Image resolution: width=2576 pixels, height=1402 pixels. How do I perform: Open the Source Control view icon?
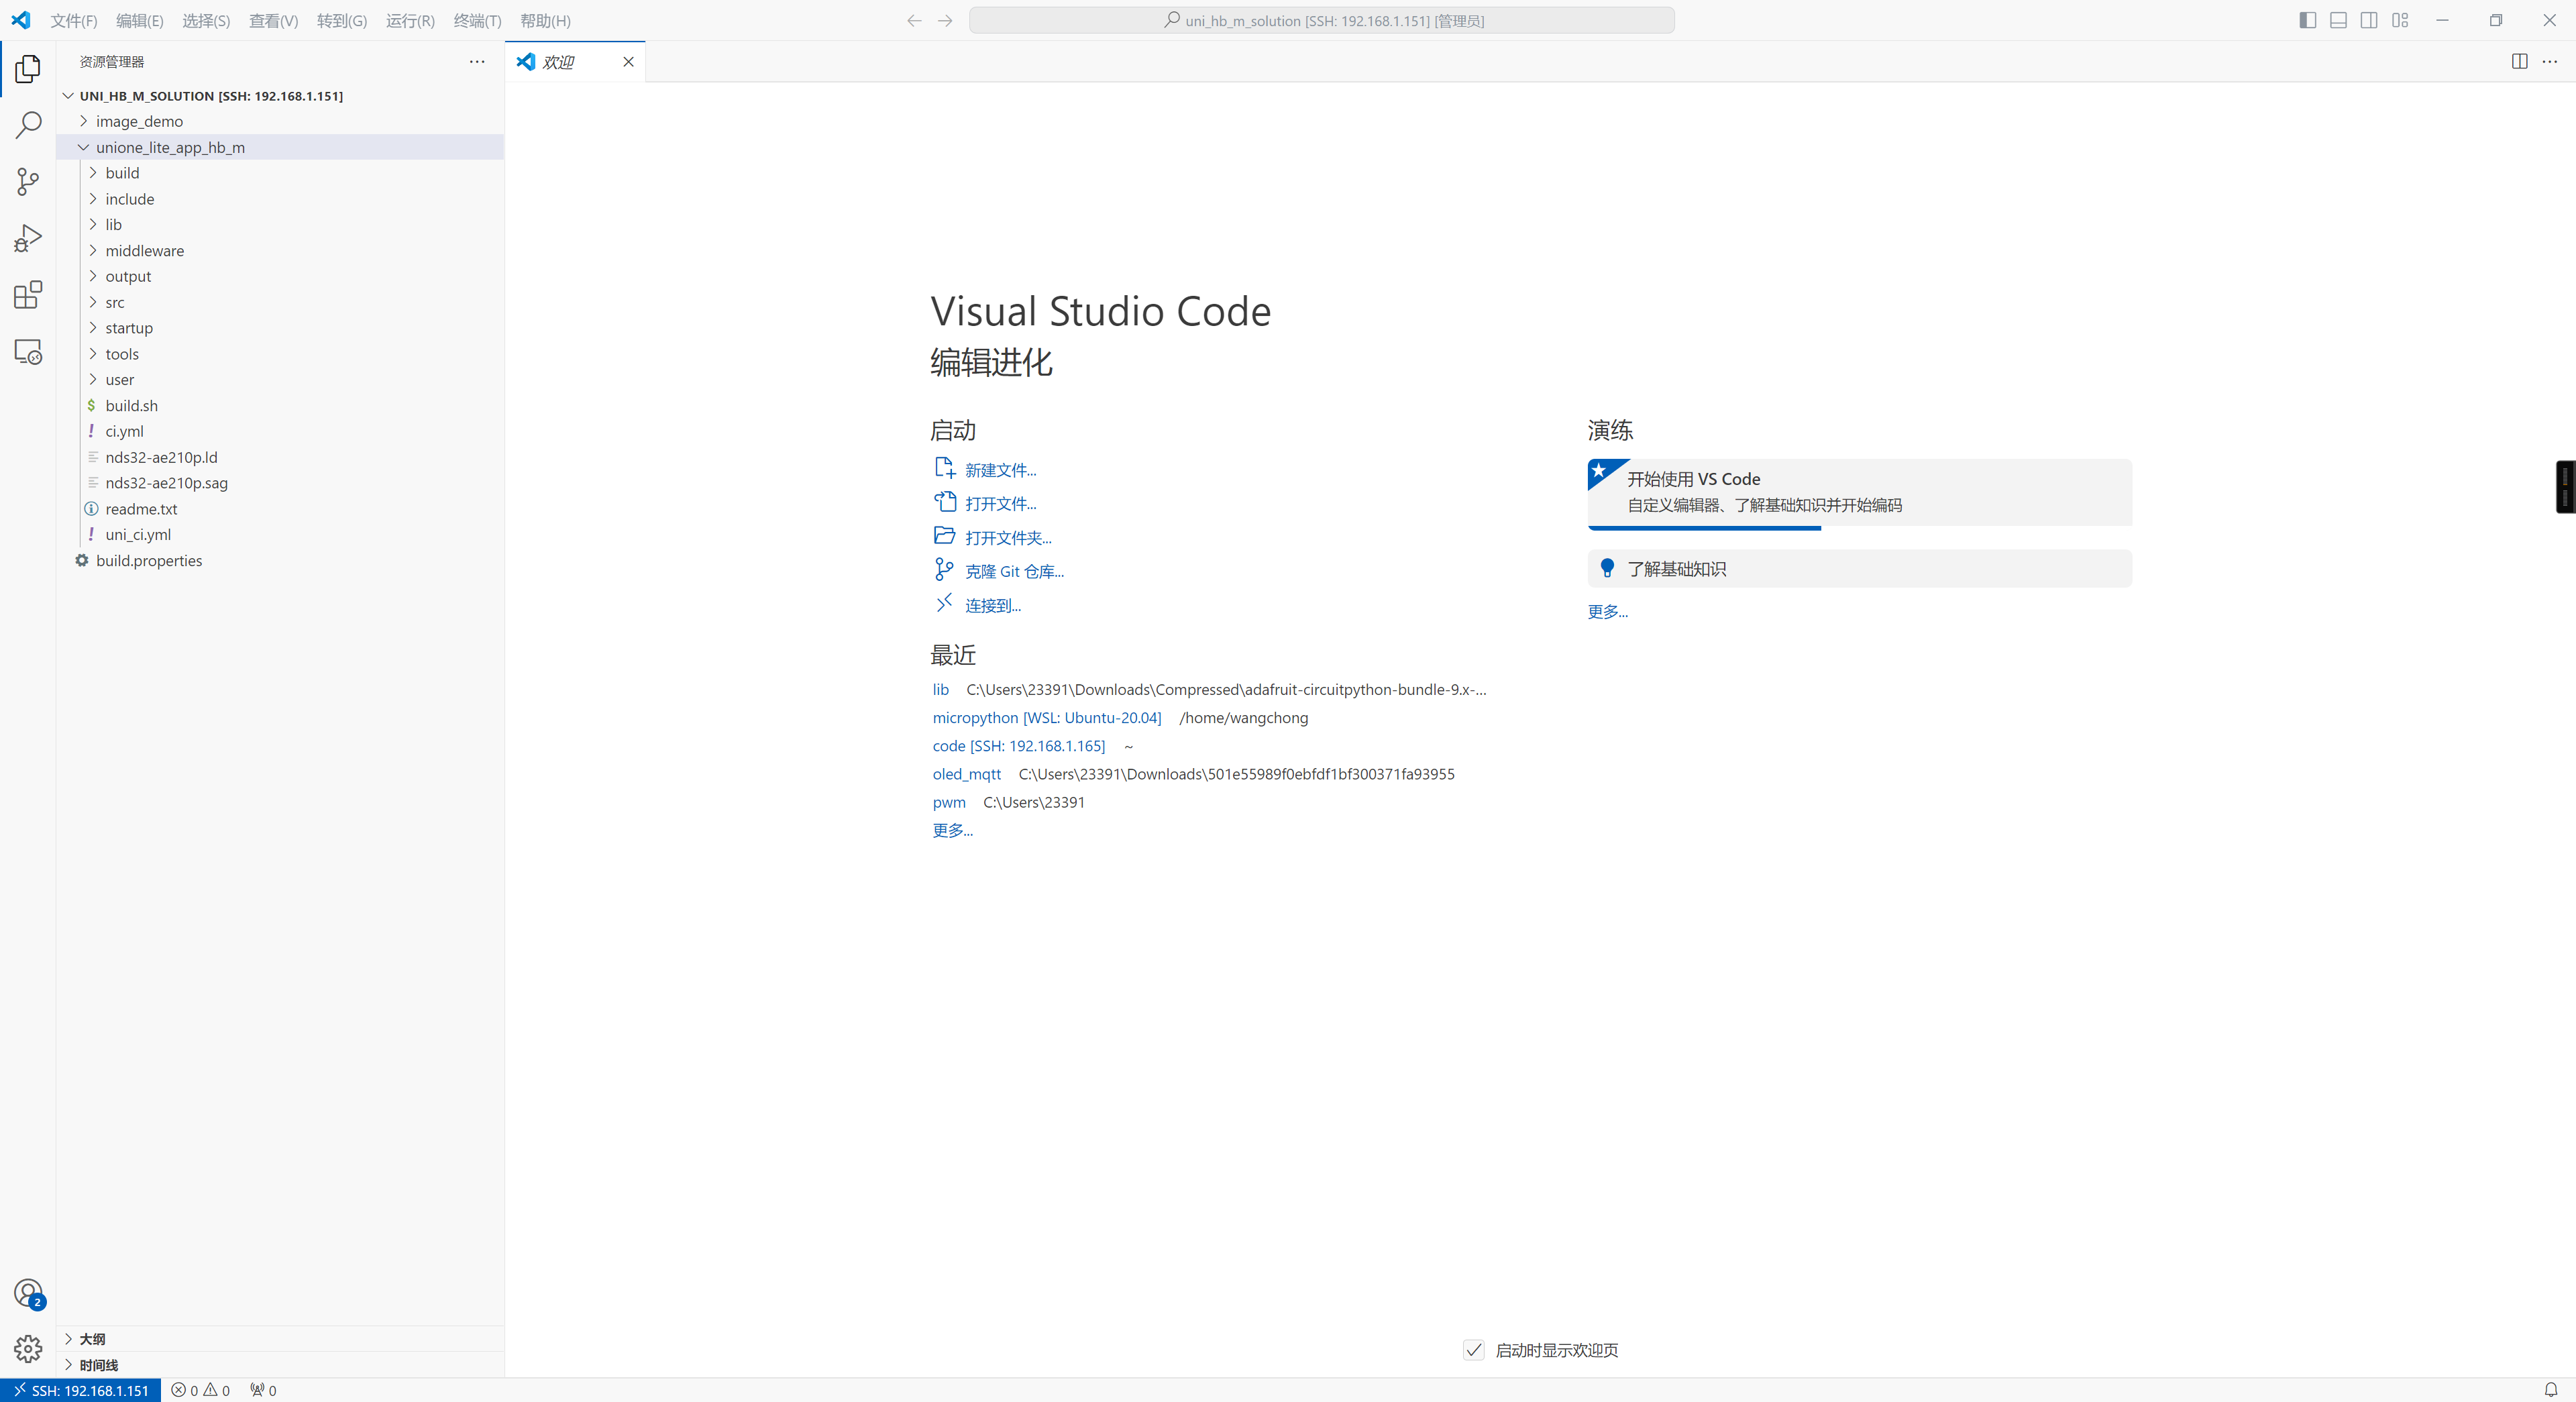[28, 181]
